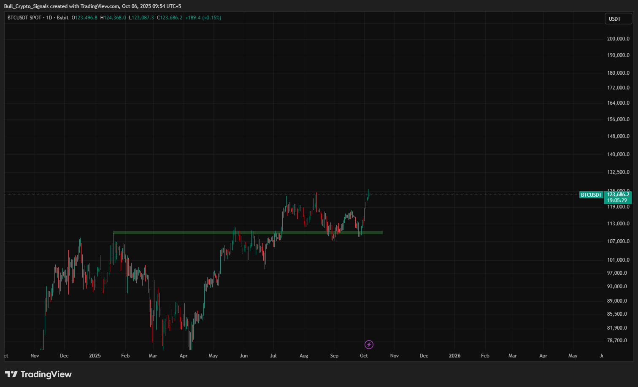The height and width of the screenshot is (387, 638).
Task: Click the Aug label on time axis
Action: (304, 356)
